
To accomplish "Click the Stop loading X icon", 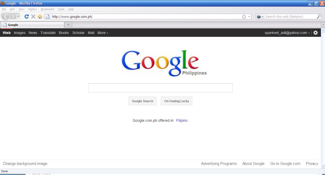I will pyautogui.click(x=33, y=16).
